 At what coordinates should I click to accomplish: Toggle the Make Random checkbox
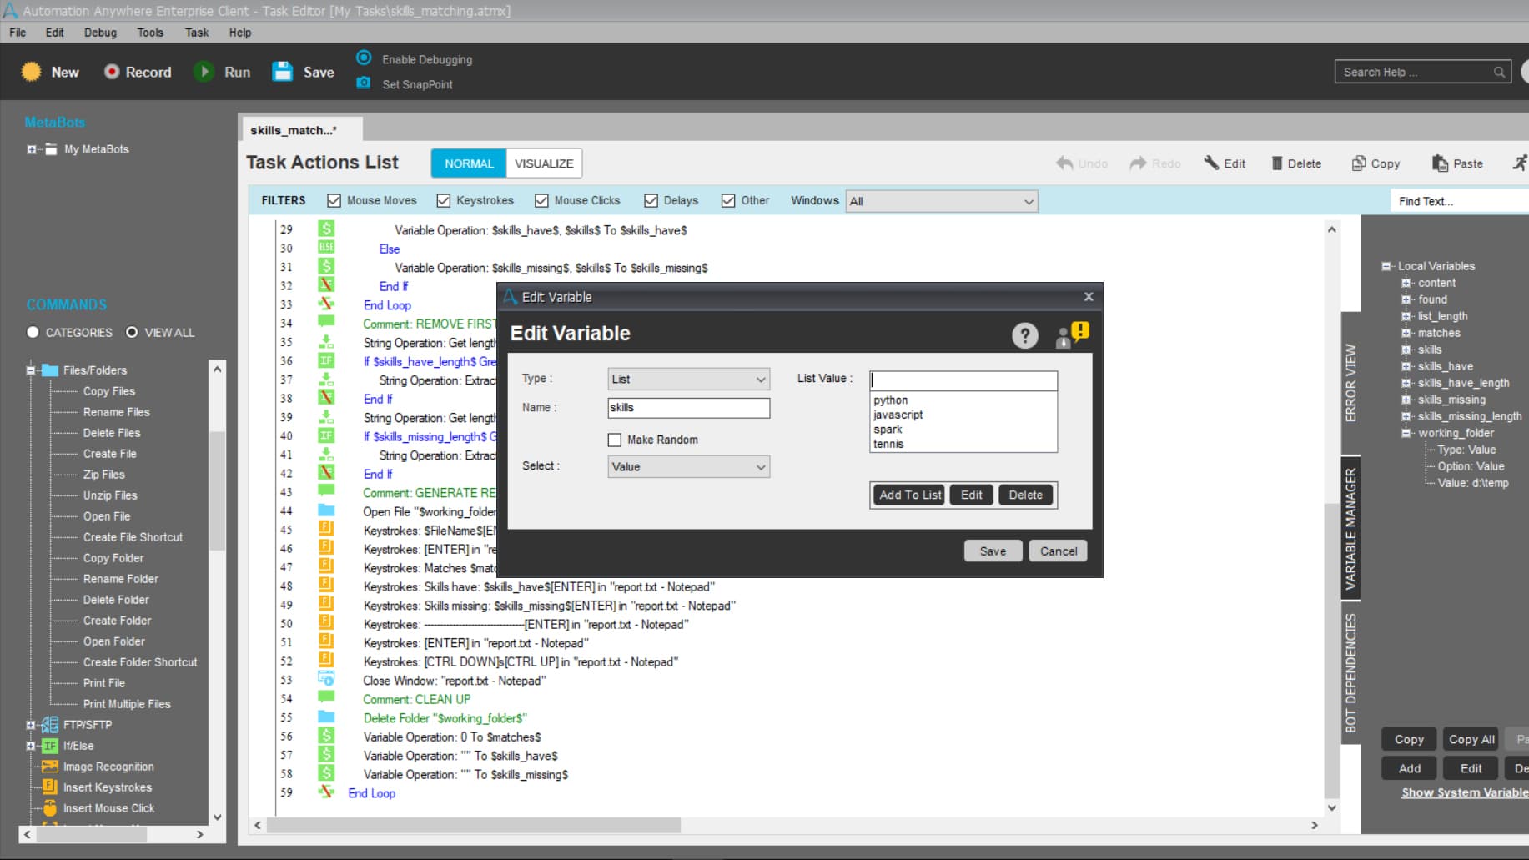[615, 440]
